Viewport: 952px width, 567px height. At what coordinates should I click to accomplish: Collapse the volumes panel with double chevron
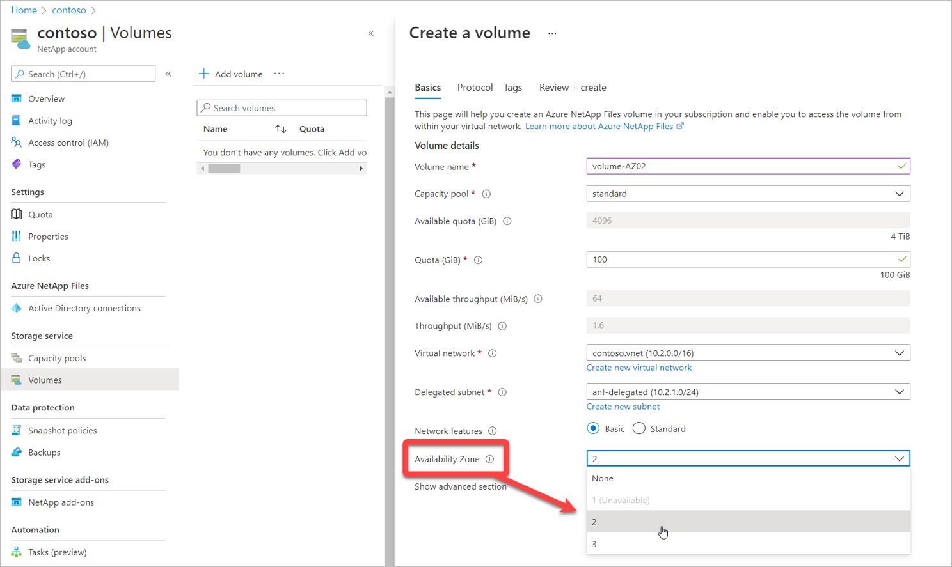[371, 33]
